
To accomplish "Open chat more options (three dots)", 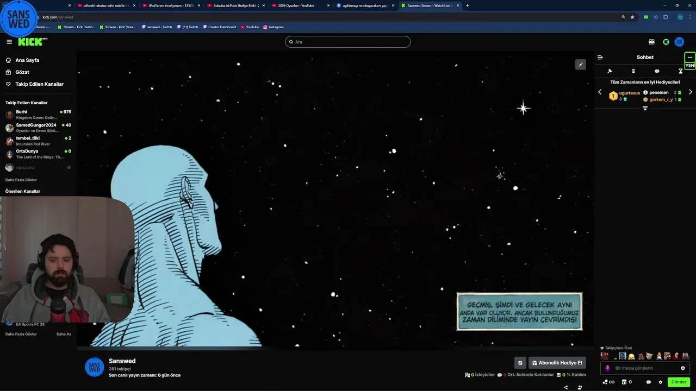I will click(x=689, y=57).
